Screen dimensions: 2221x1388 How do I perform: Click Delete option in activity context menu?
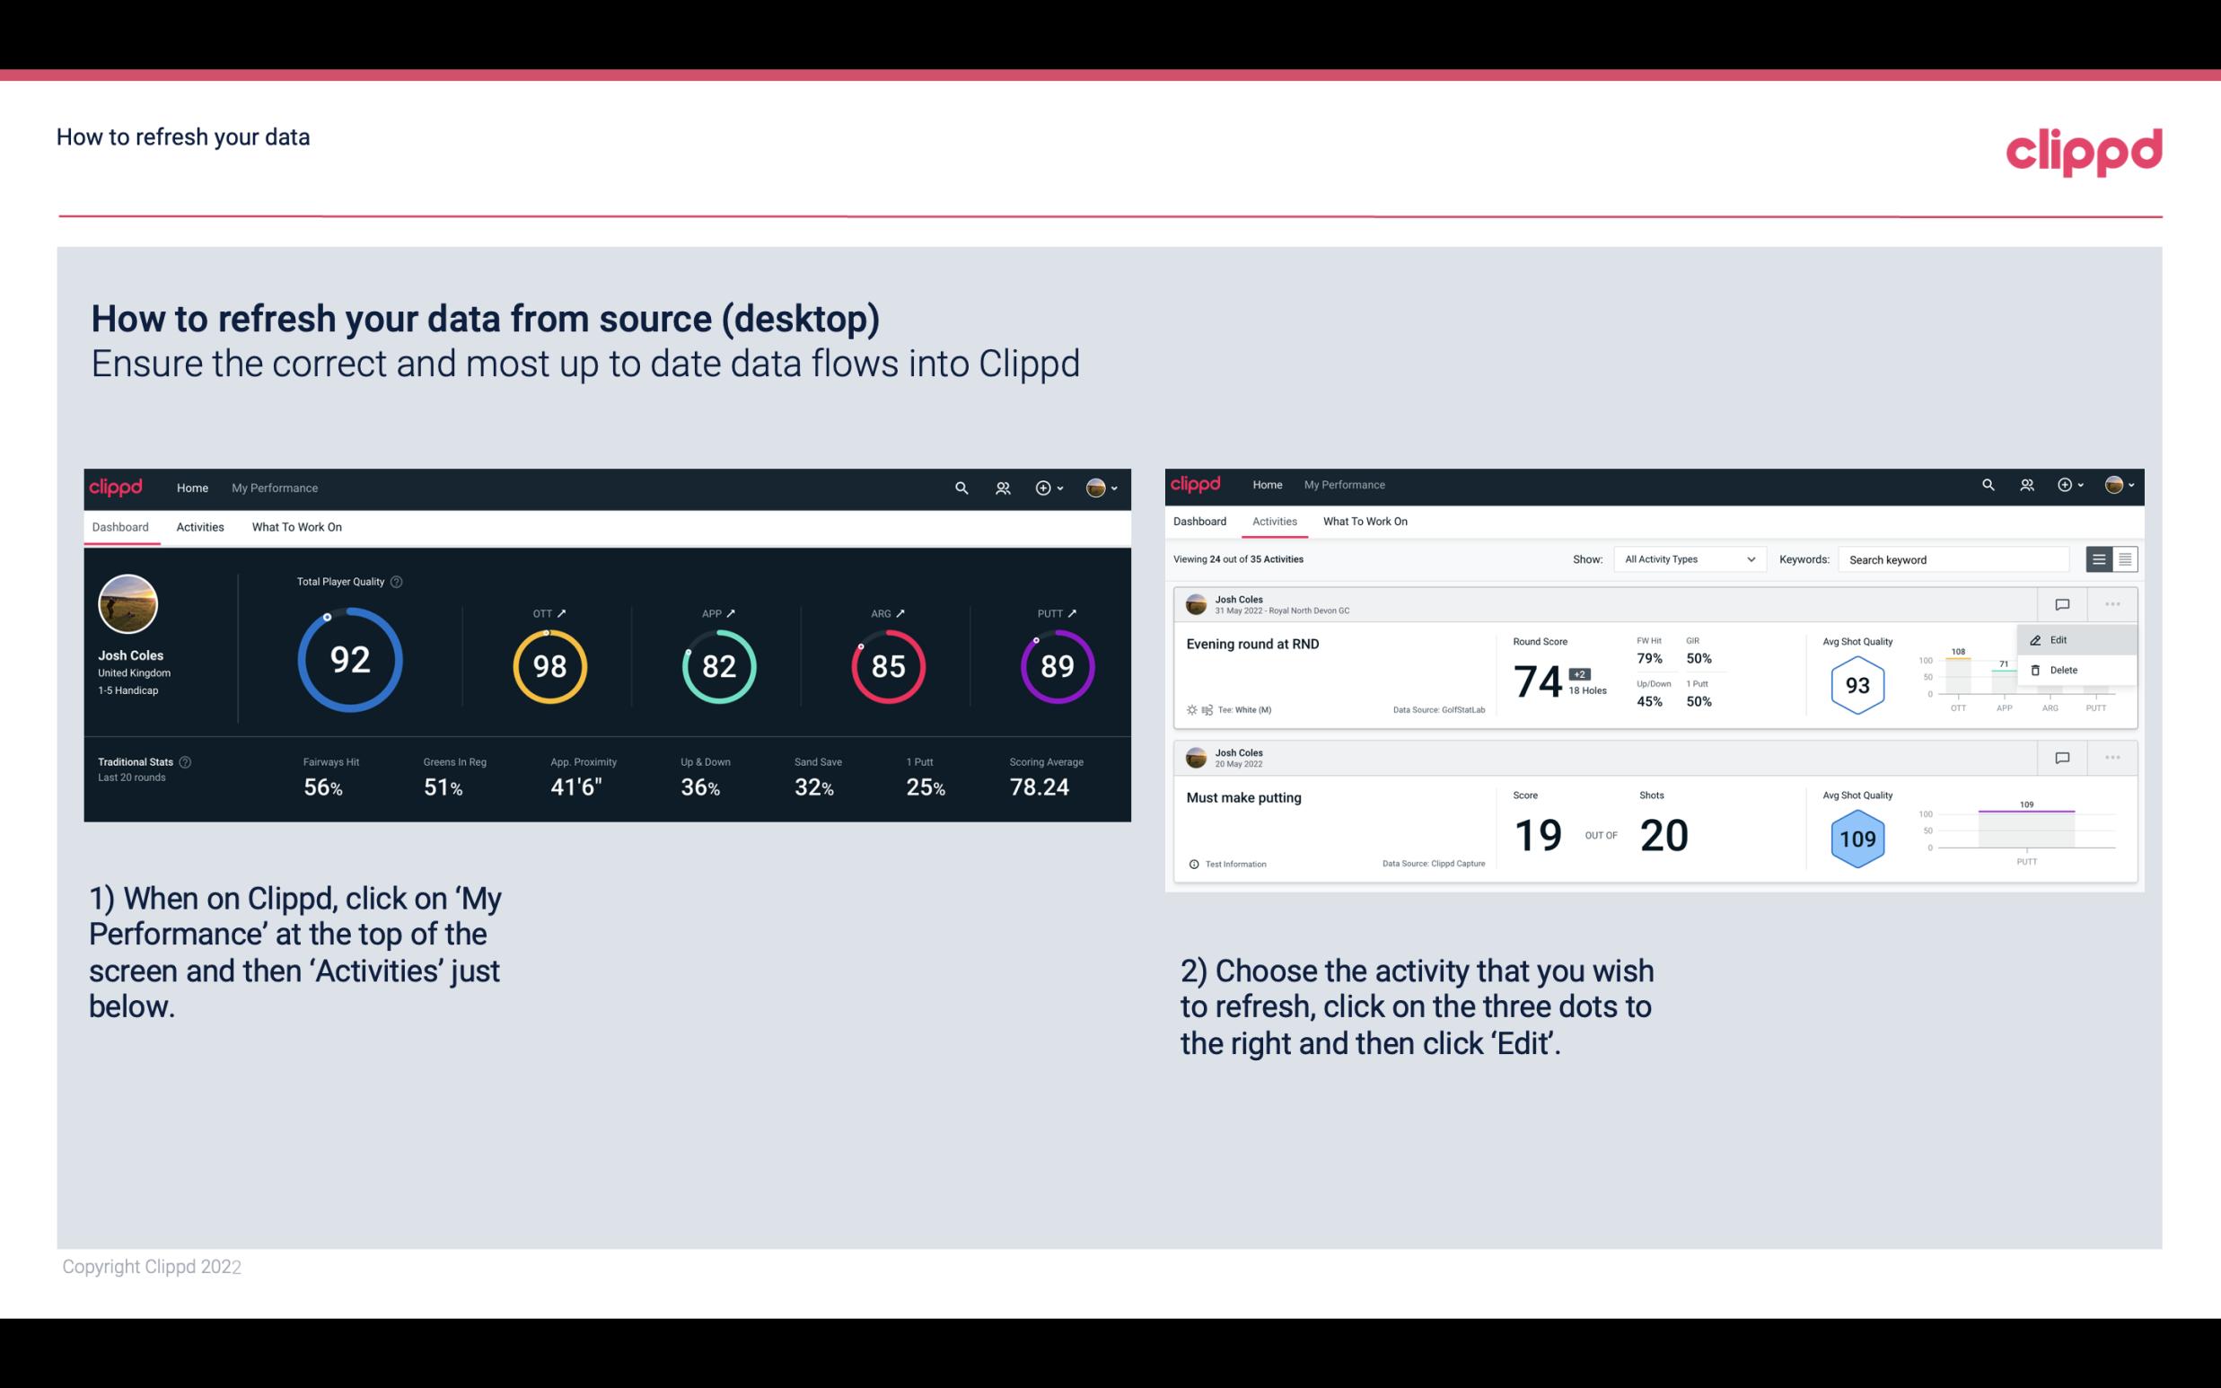tap(2063, 670)
